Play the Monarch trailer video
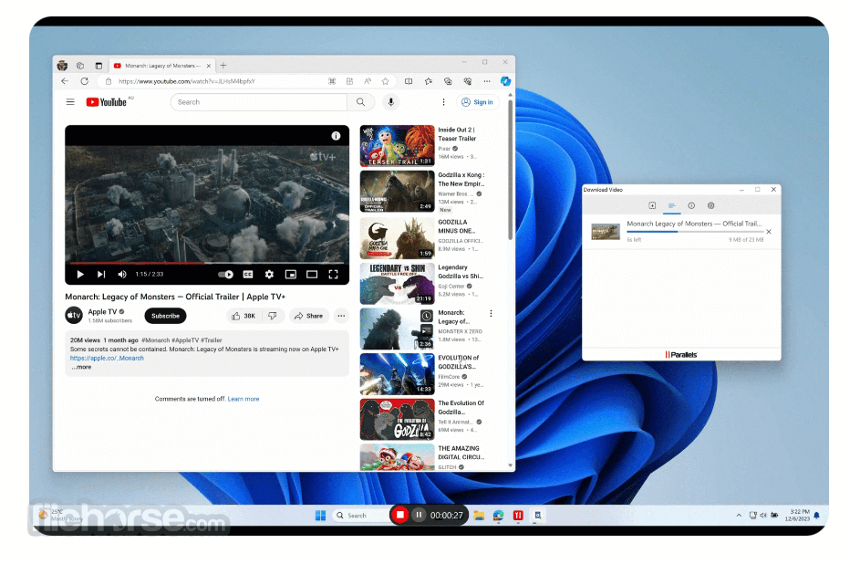 80,275
